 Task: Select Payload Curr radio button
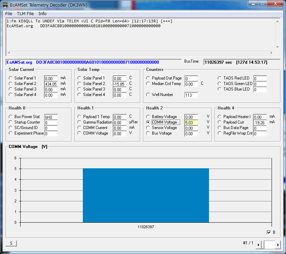220,122
